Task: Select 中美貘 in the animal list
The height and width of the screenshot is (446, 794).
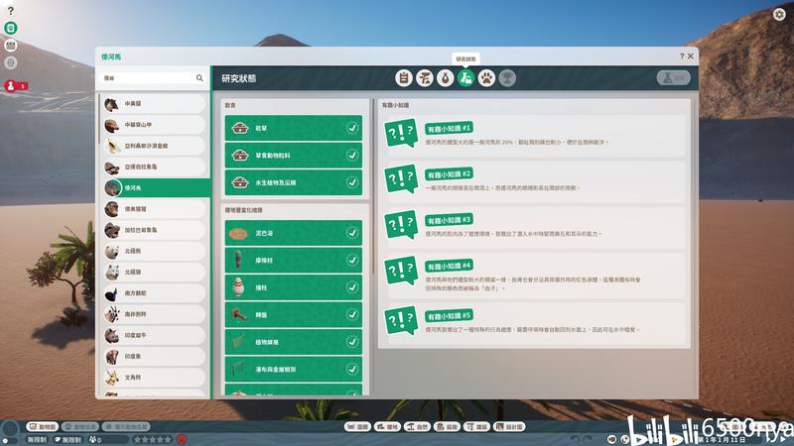Action: (155, 104)
